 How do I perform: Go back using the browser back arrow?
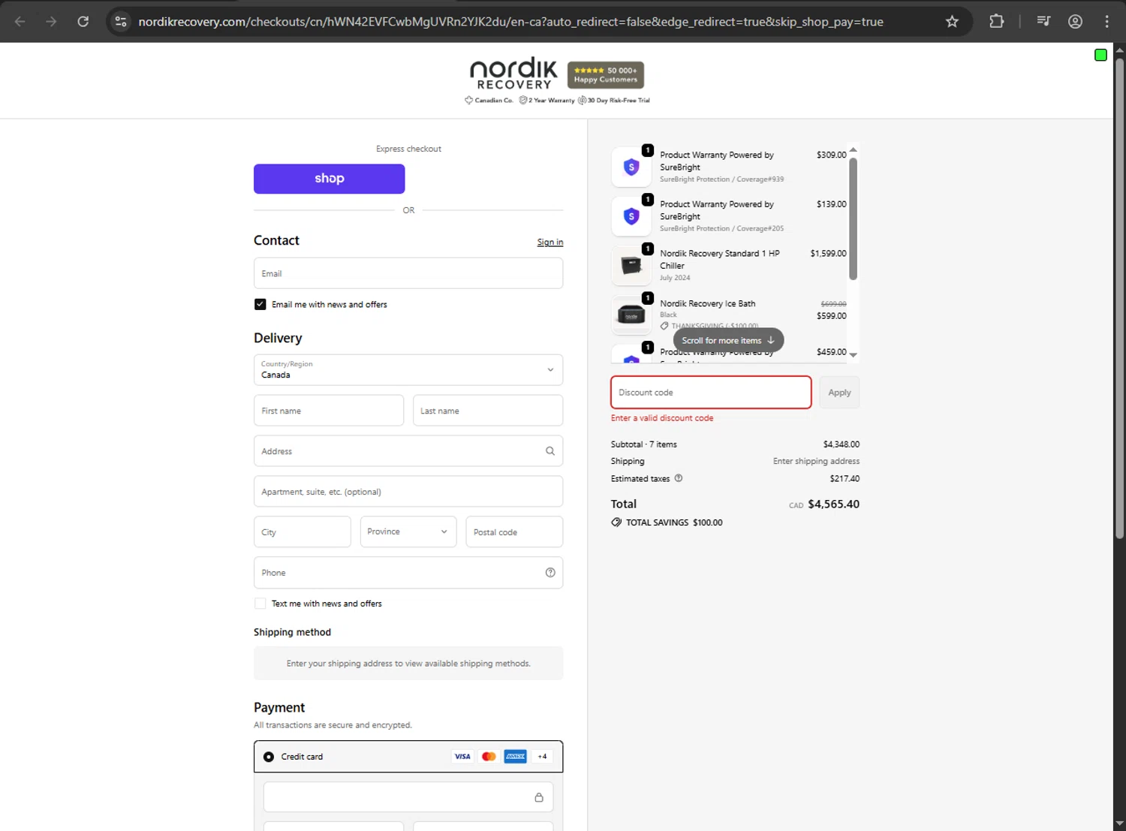(20, 22)
